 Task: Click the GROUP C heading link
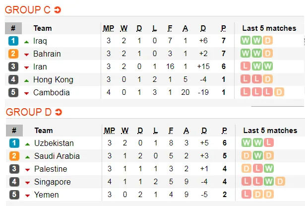pos(28,10)
